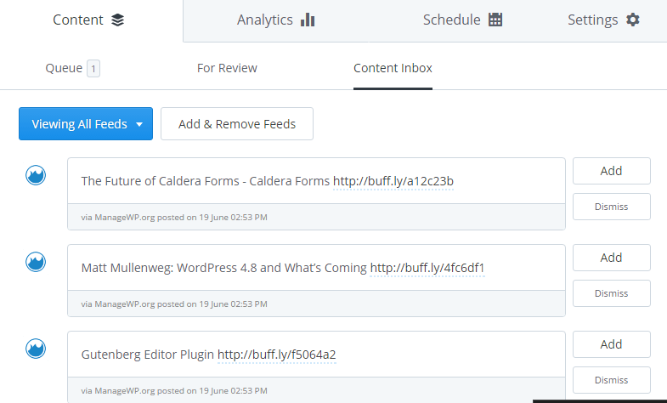The width and height of the screenshot is (667, 403).
Task: Switch to the Schedule tab
Action: [x=462, y=20]
